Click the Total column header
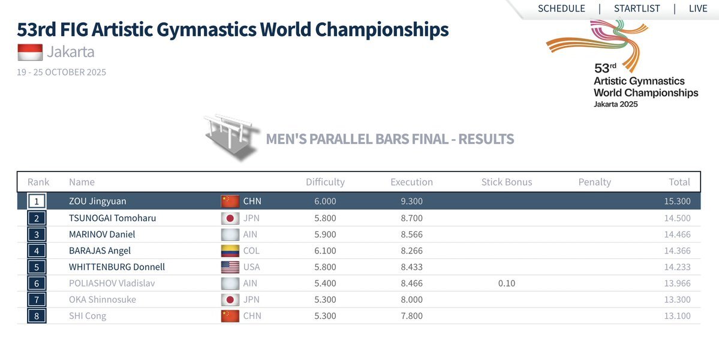The width and height of the screenshot is (719, 344). (679, 182)
